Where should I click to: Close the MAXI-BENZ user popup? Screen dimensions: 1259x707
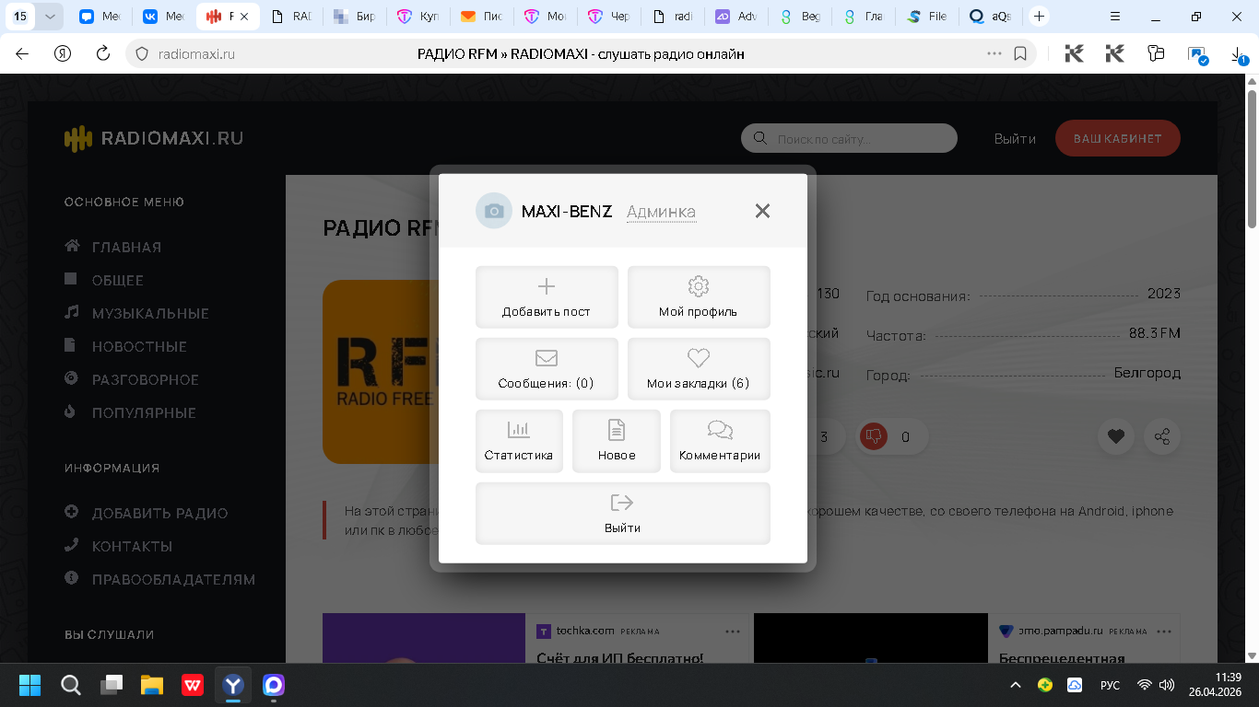762,211
